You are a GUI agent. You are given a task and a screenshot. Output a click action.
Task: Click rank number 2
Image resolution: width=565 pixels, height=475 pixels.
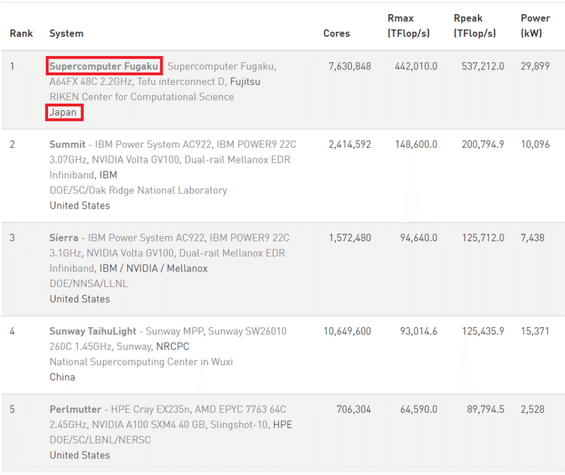[12, 145]
